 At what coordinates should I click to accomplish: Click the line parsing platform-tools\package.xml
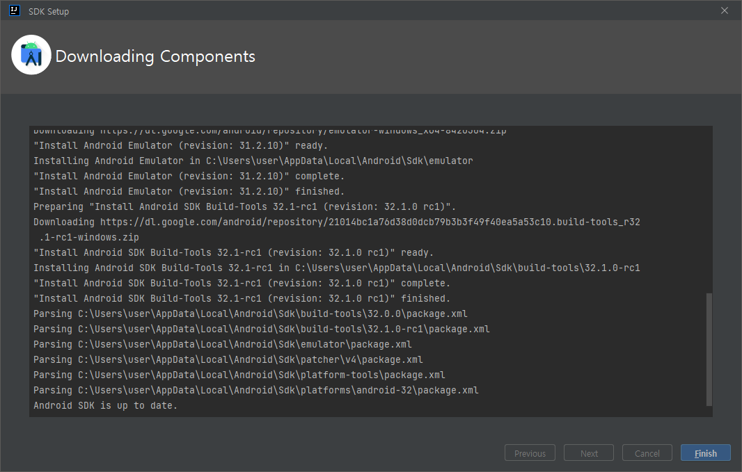[x=239, y=375]
